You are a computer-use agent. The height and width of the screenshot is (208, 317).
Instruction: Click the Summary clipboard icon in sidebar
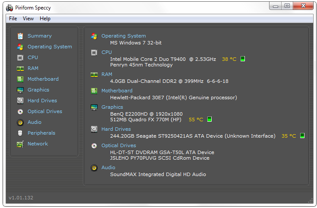coord(20,36)
